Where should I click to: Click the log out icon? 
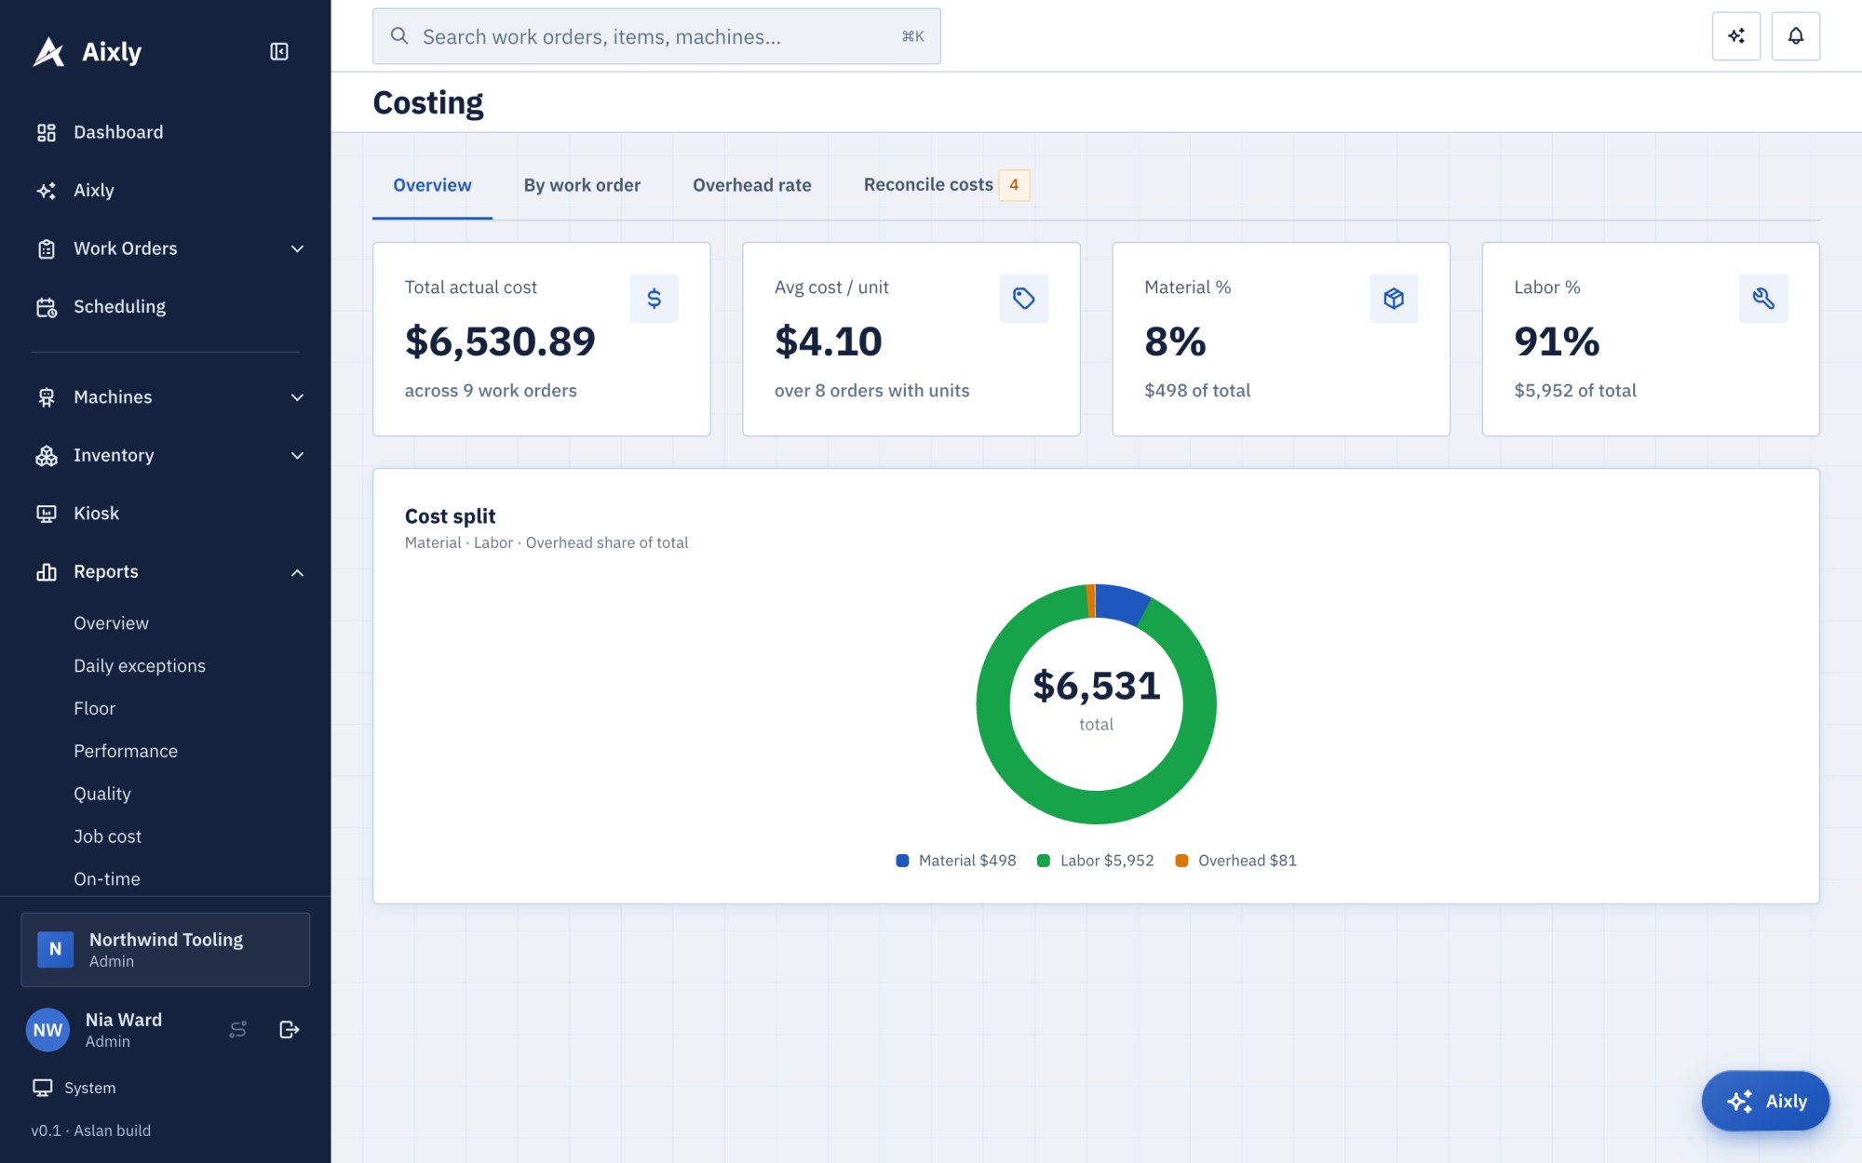pyautogui.click(x=290, y=1029)
